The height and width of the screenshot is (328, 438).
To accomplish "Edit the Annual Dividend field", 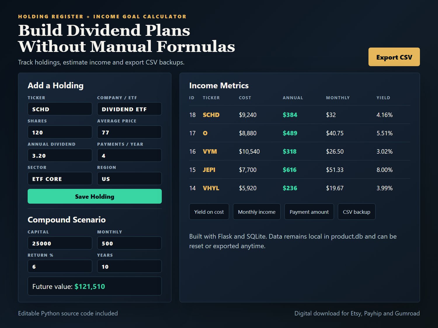I will pyautogui.click(x=60, y=155).
